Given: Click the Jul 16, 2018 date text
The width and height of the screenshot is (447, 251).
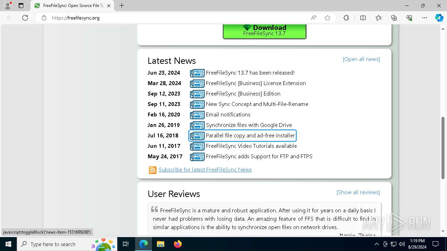Looking at the screenshot, I should (163, 135).
